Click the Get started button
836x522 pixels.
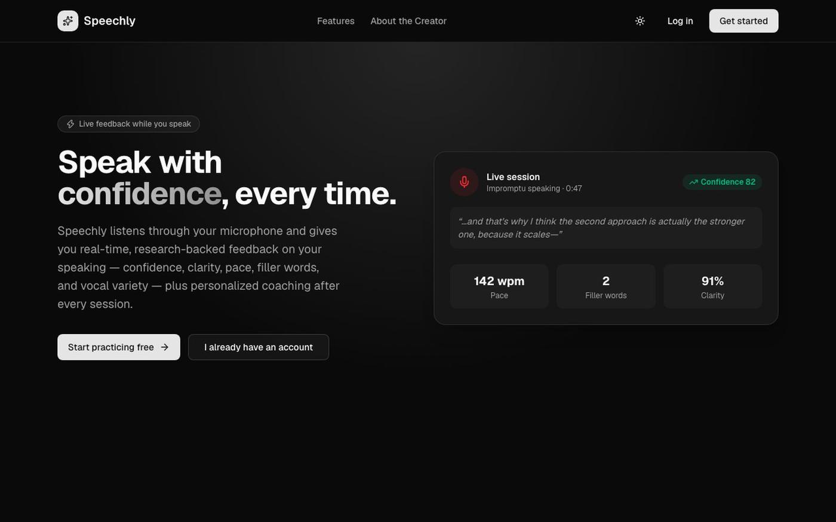point(743,21)
